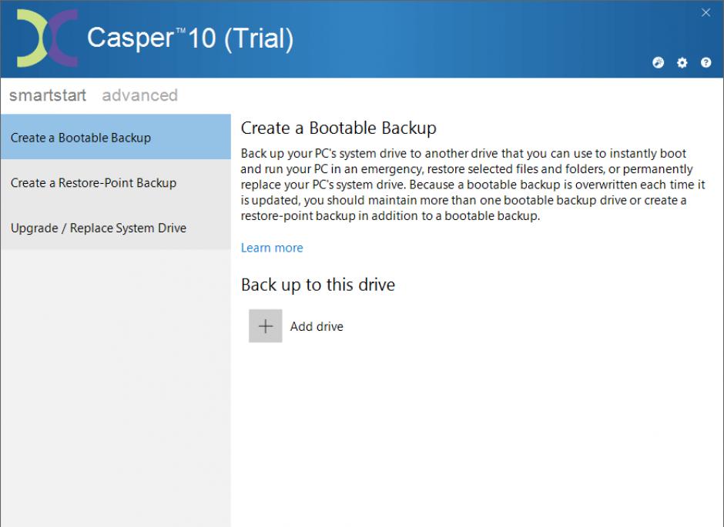This screenshot has height=527, width=724.
Task: Click the palette icon in the header
Action: pyautogui.click(x=658, y=63)
